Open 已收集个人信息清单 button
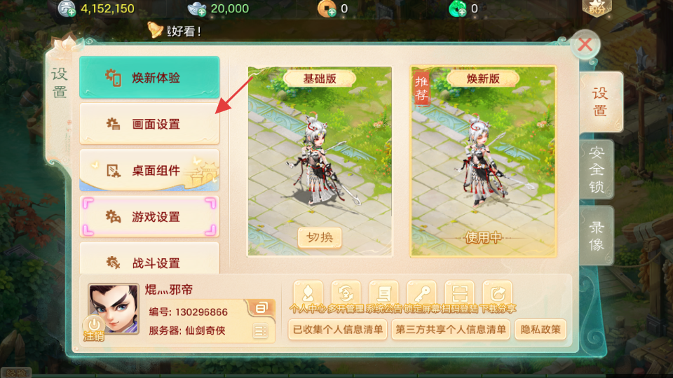Screen dimensions: 673x378 [x=338, y=330]
